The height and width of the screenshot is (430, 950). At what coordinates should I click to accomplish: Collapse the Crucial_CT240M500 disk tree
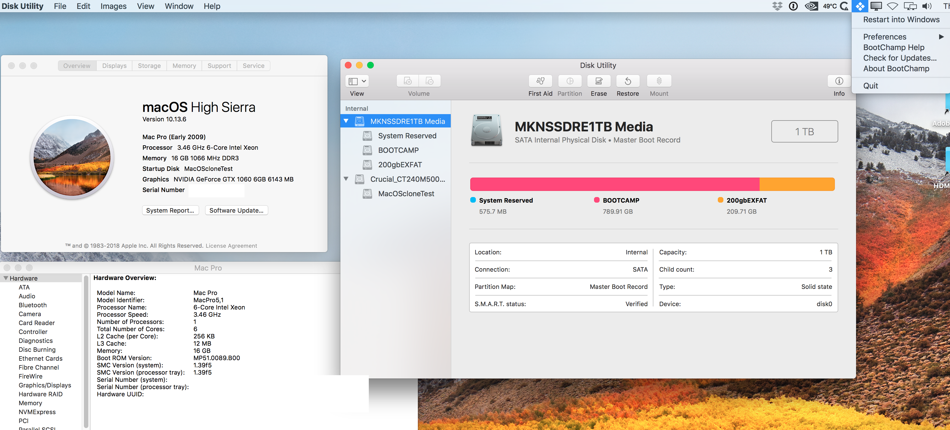[346, 179]
